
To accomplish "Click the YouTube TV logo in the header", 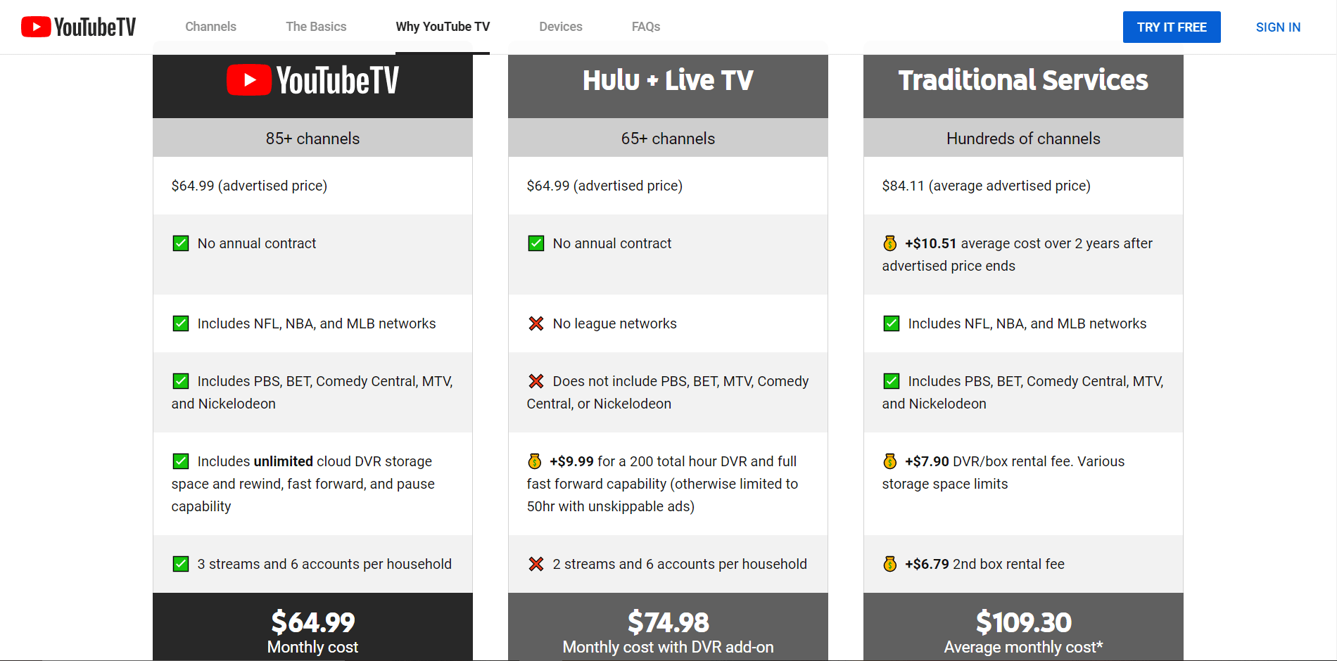I will click(x=77, y=26).
